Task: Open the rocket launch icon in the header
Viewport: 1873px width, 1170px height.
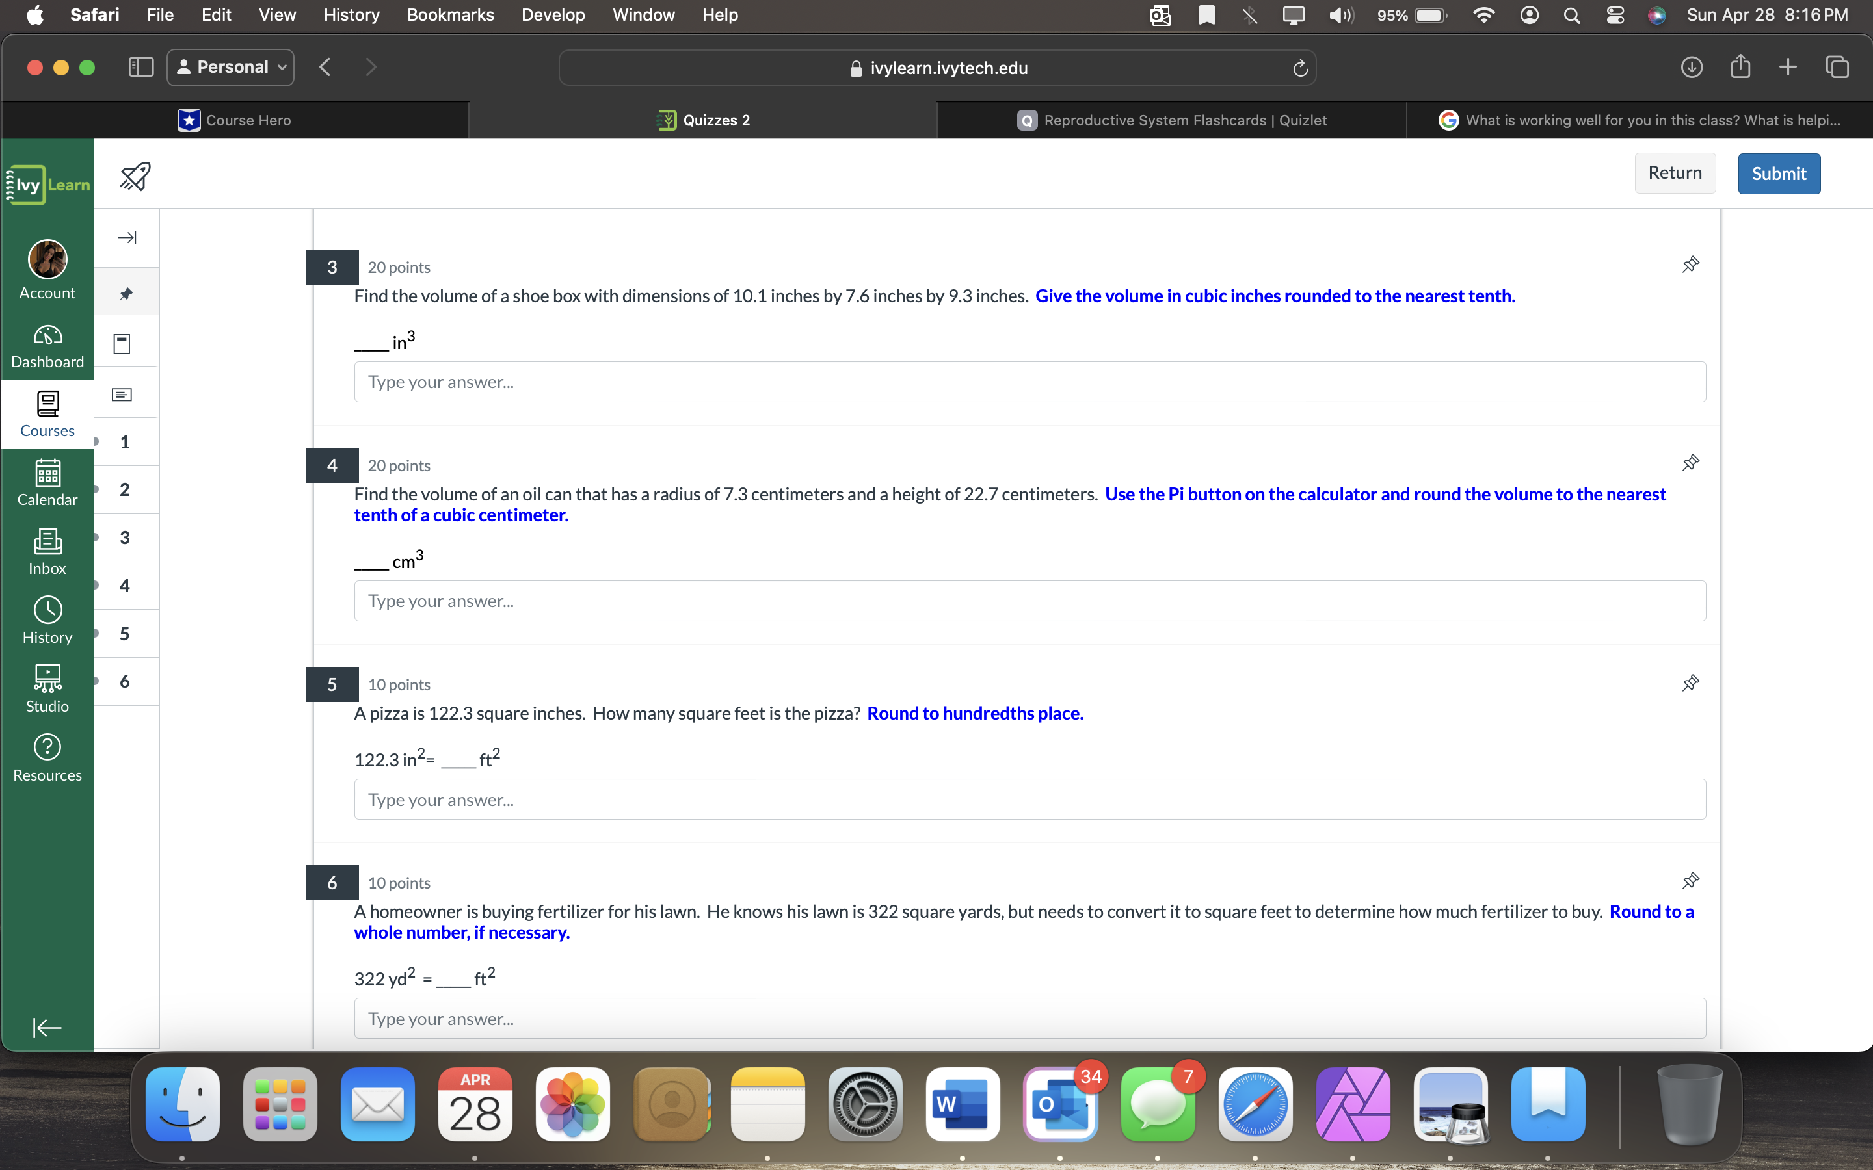Action: pos(135,175)
